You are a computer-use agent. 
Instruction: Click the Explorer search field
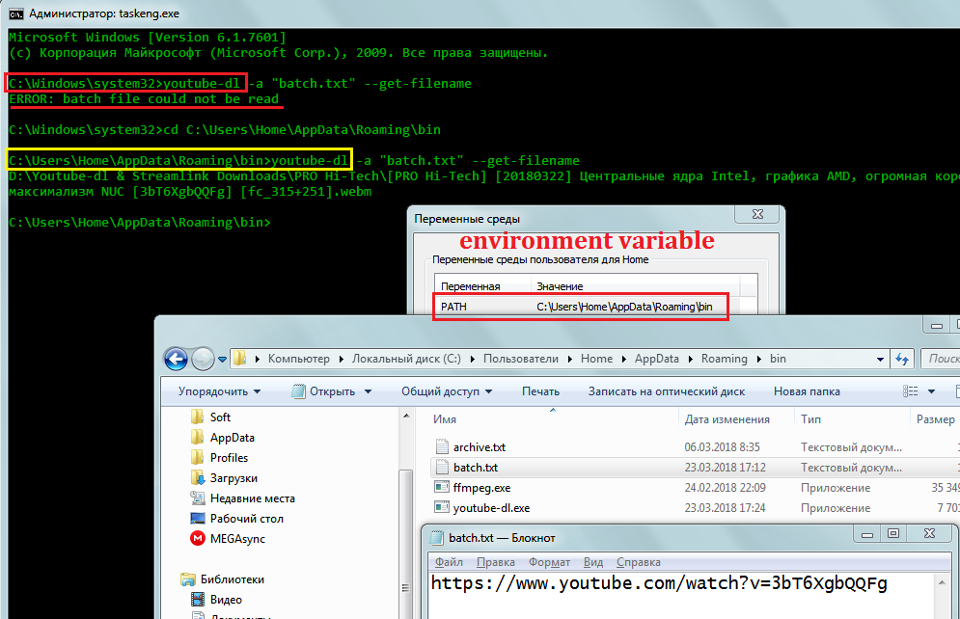click(x=941, y=359)
